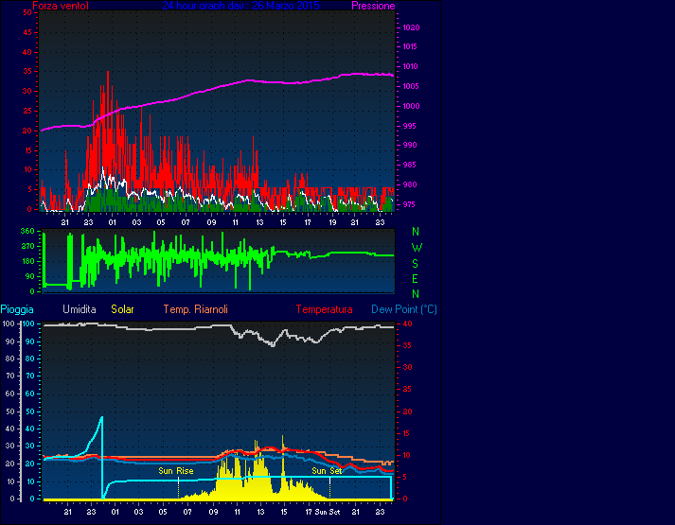Image resolution: width=675 pixels, height=525 pixels.
Task: Click the compass letter "S" beside the direction graph
Action: 415,264
